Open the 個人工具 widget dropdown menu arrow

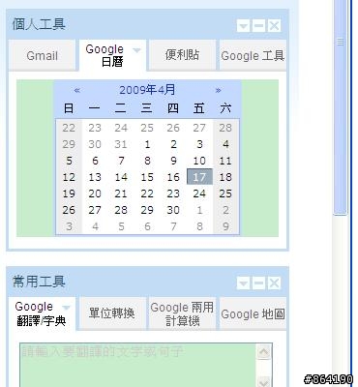(243, 26)
